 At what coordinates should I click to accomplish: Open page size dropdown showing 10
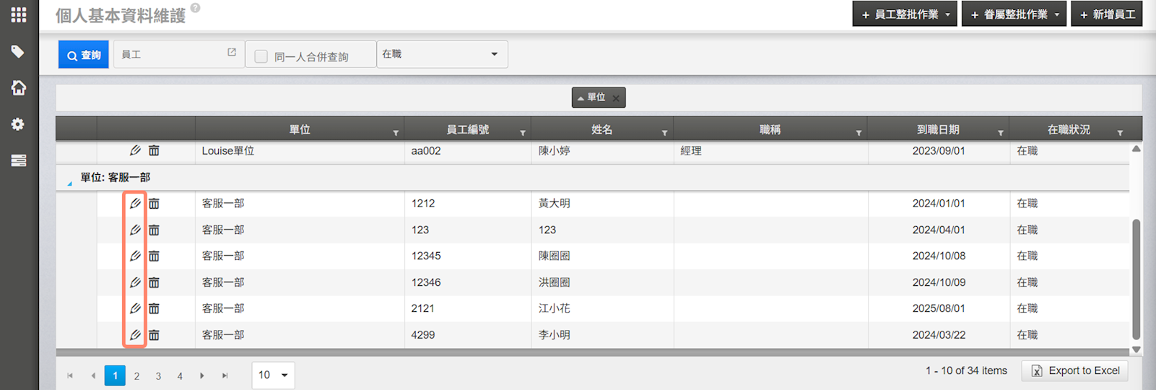273,375
